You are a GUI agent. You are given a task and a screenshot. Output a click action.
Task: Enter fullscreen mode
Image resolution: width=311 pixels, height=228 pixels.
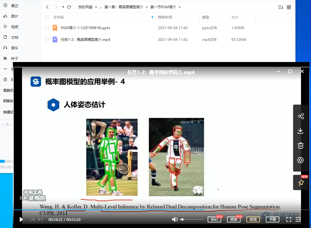coord(289,219)
